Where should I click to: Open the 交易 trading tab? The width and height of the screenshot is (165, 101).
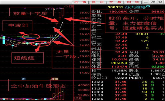click(116, 2)
